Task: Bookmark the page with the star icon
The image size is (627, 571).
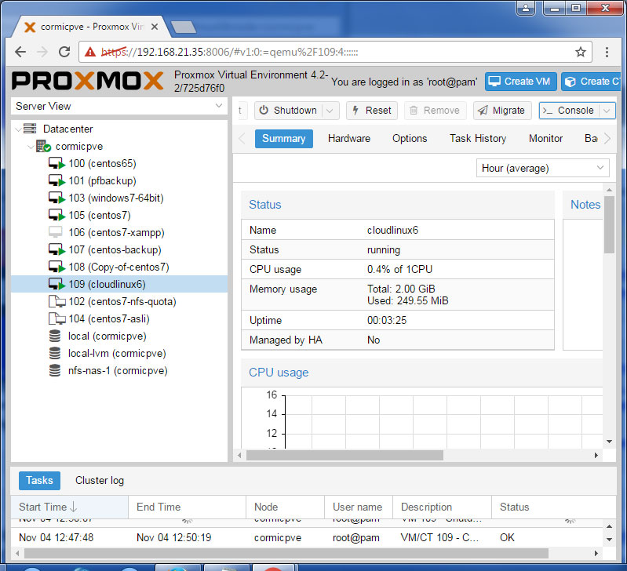Action: tap(581, 52)
